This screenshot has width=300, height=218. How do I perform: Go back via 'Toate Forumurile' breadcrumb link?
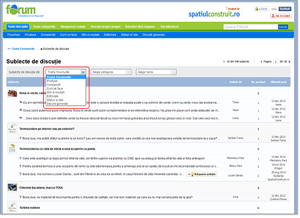[x=21, y=49]
